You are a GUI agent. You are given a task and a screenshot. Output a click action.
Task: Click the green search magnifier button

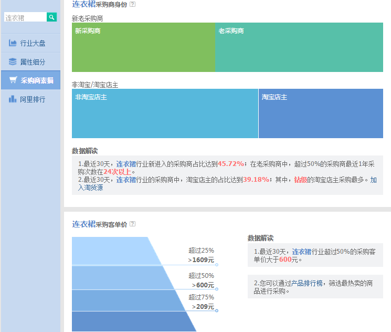pyautogui.click(x=51, y=17)
